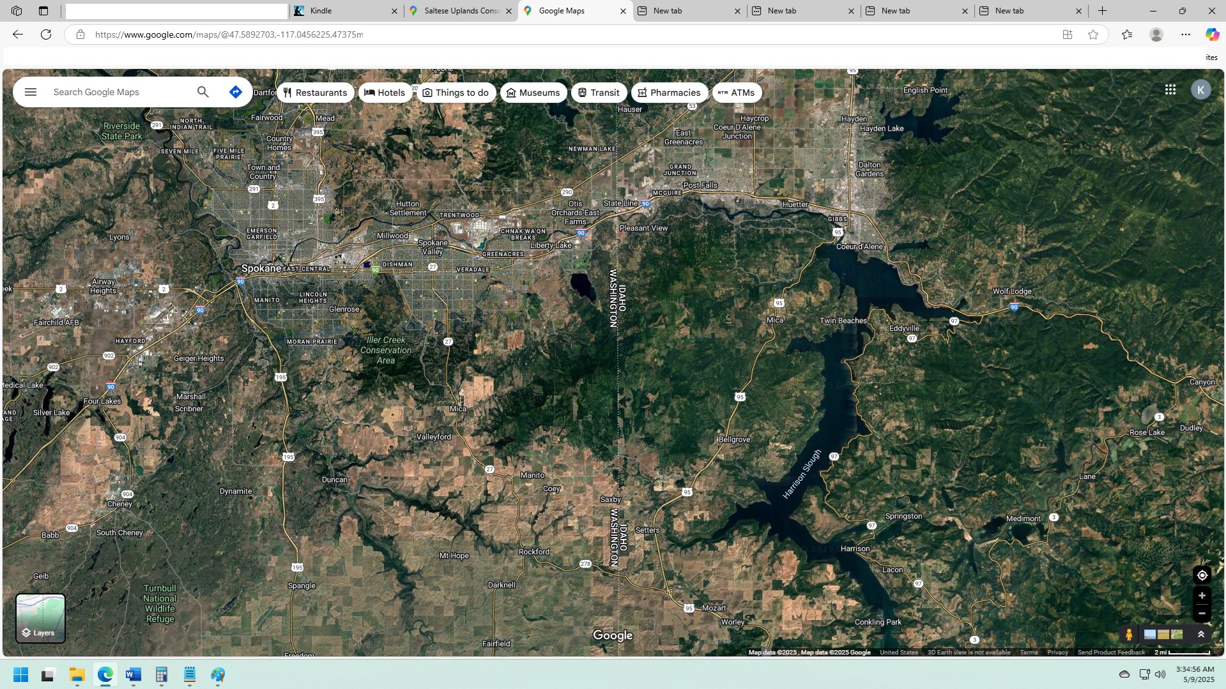1226x689 pixels.
Task: Open the clock and date flyout
Action: coord(1195,674)
